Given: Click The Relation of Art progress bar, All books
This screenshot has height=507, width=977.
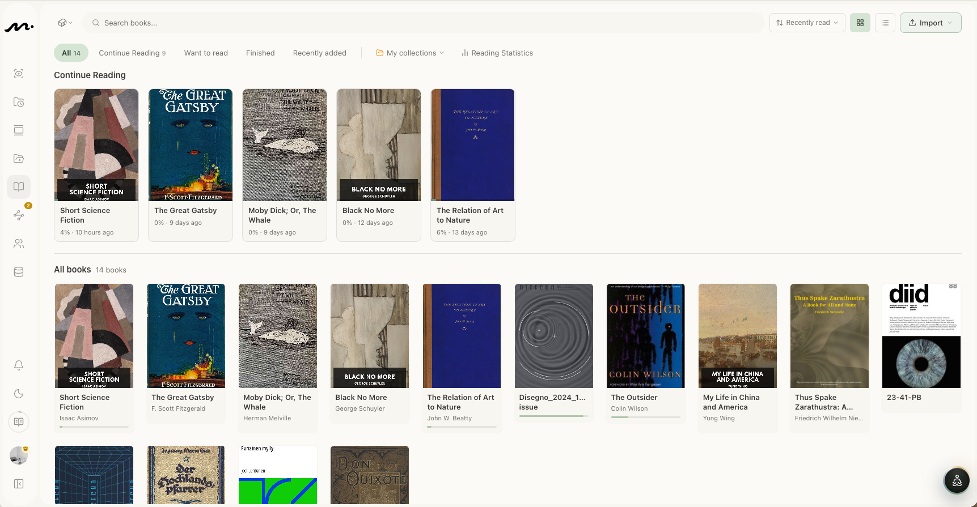Looking at the screenshot, I should tap(462, 427).
